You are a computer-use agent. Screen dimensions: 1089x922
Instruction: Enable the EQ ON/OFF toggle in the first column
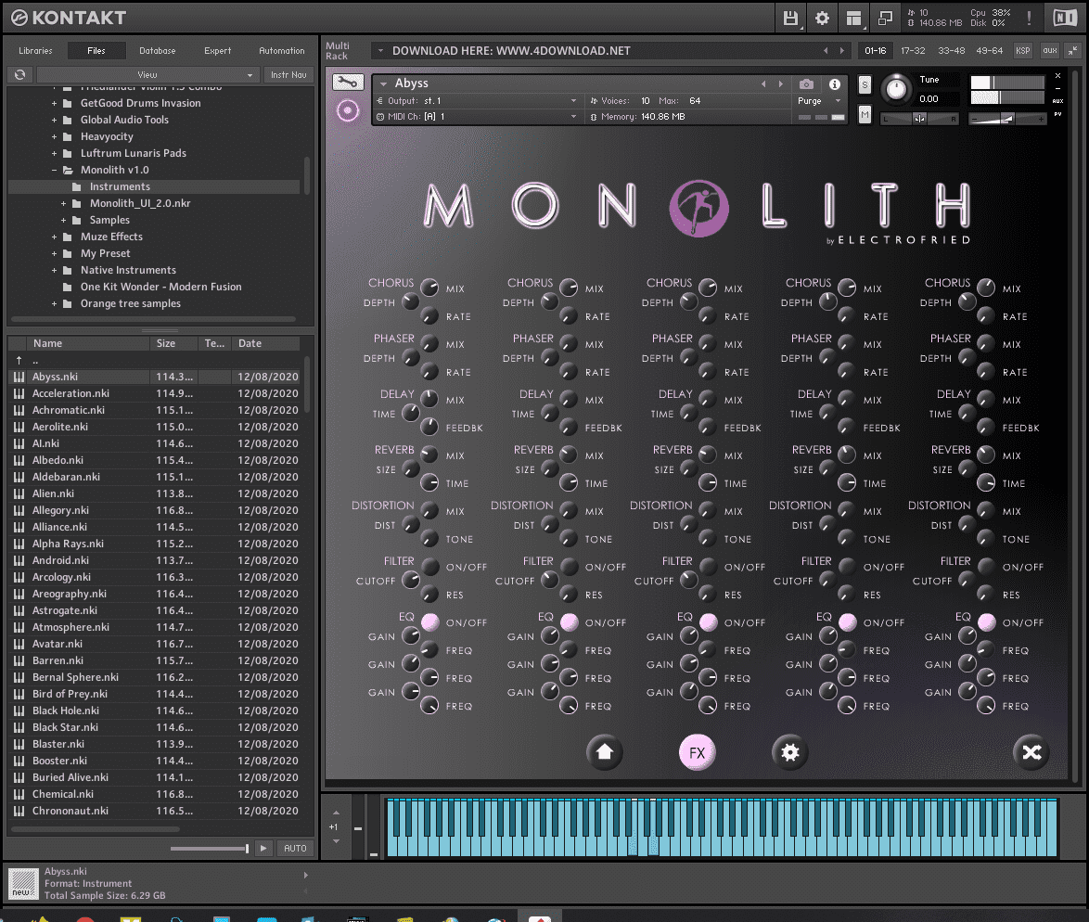(x=428, y=621)
